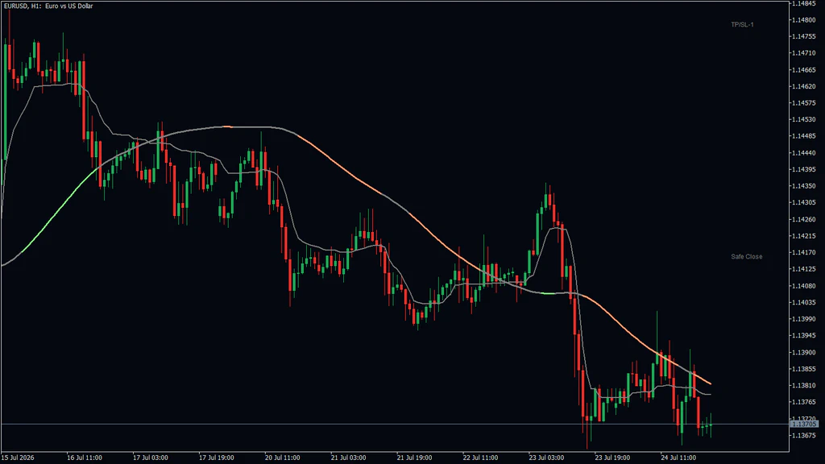Click the 1.14260 price scale label

click(x=803, y=219)
